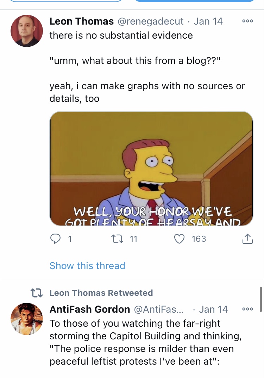The image size is (264, 378).
Task: Open more options on Leon Thomas tweet
Action: 247,21
